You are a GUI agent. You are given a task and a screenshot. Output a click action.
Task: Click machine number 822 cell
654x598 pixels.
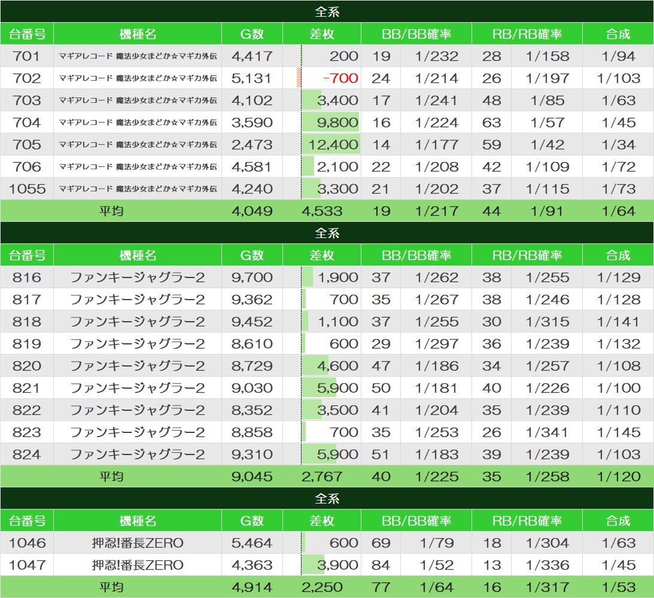(x=27, y=410)
